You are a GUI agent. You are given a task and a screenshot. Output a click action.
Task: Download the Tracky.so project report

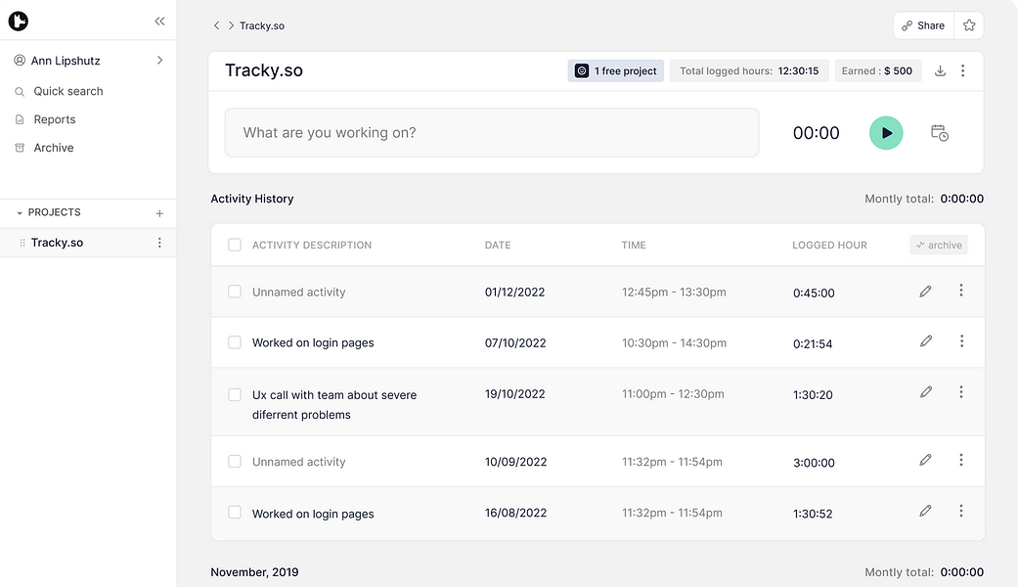click(940, 70)
